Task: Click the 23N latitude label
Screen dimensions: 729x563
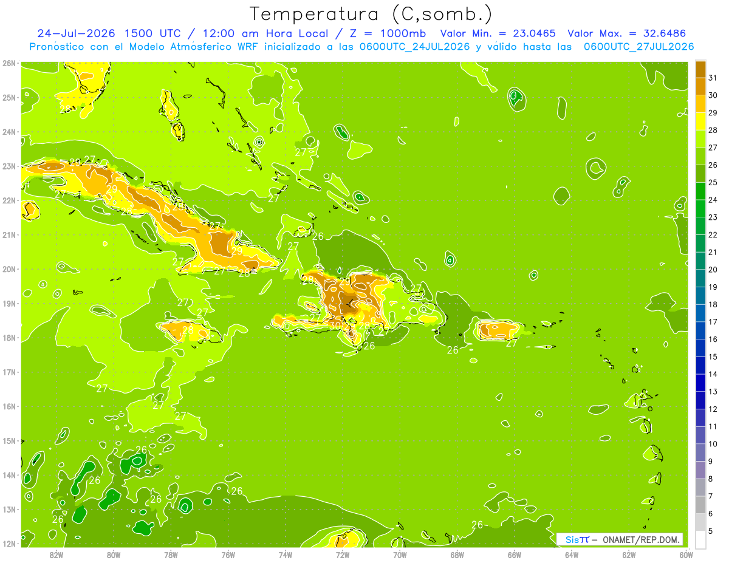Action: [9, 166]
